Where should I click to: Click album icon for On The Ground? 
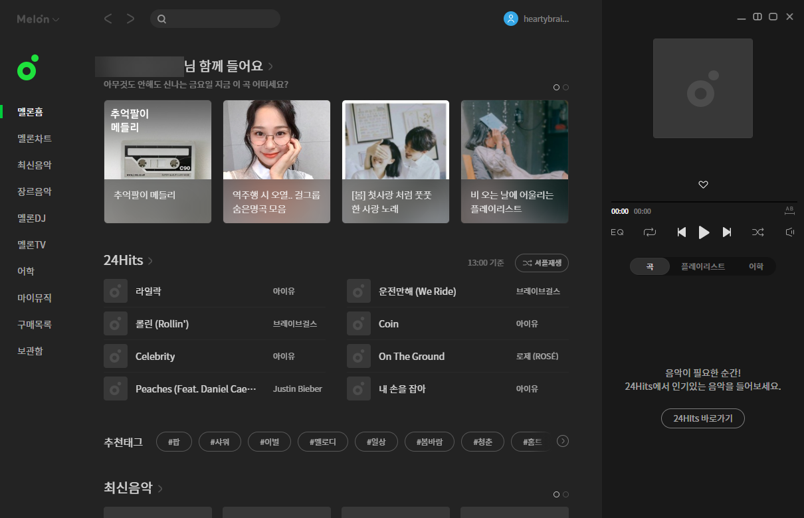coord(359,356)
